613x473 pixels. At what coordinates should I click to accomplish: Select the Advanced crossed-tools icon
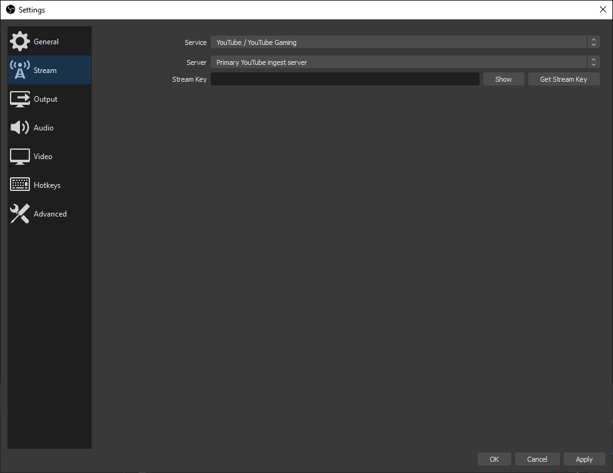(19, 213)
